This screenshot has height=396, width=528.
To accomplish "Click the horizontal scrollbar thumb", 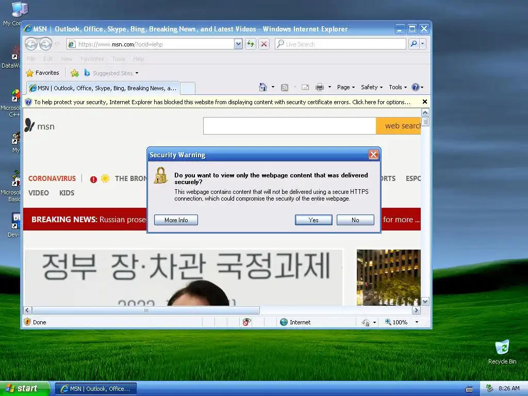I will (x=146, y=310).
